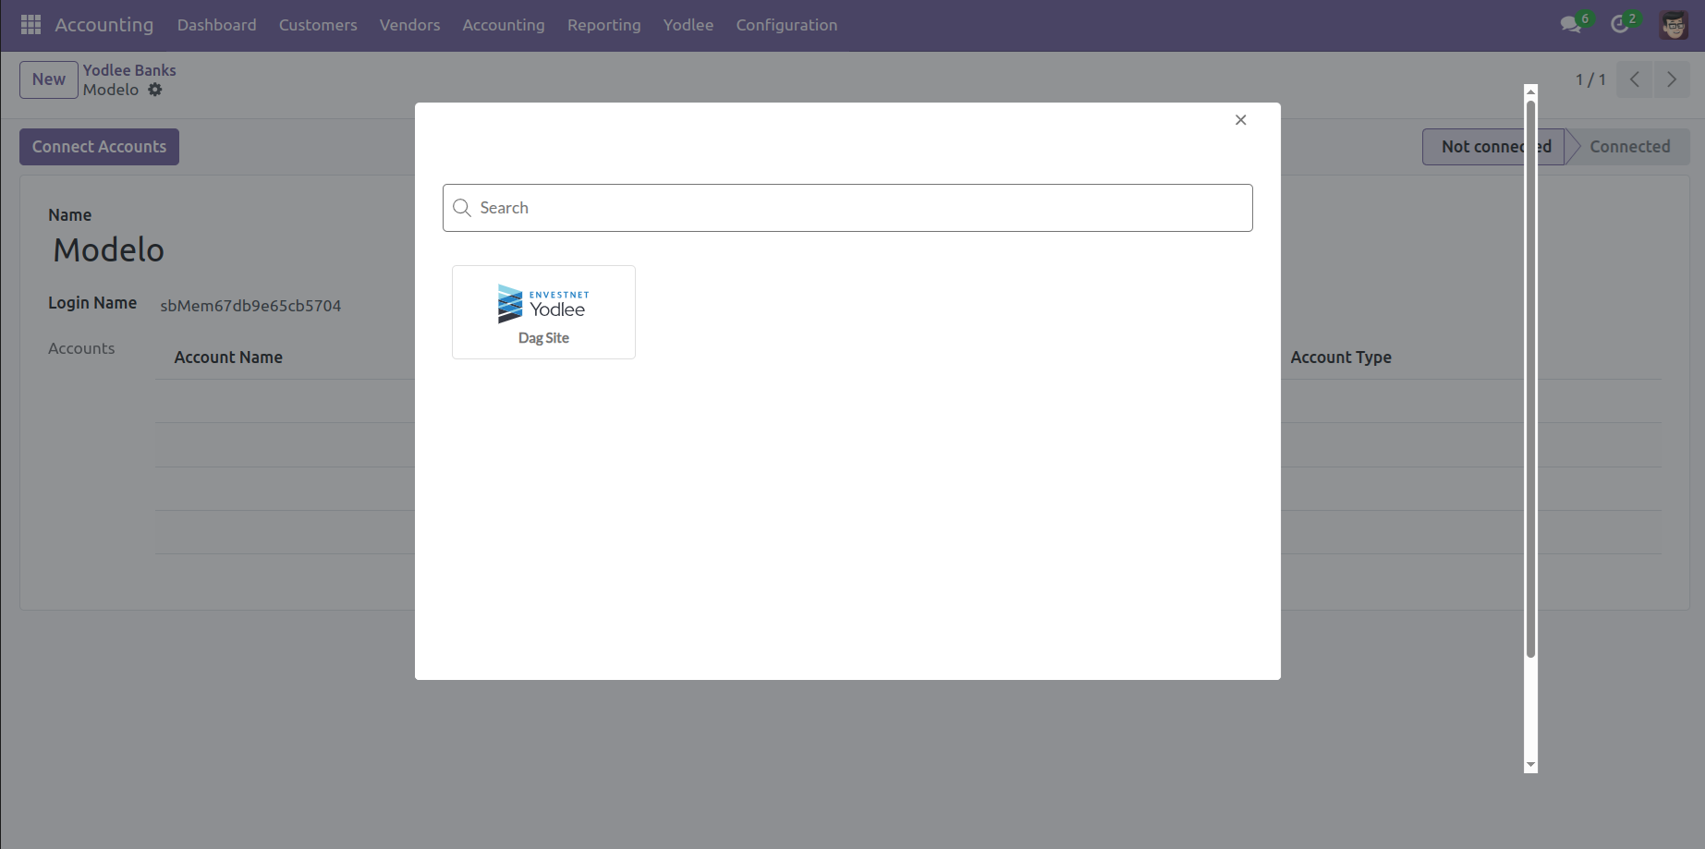Select the Envestnet Yodlee Dag Site tile

[x=543, y=312]
